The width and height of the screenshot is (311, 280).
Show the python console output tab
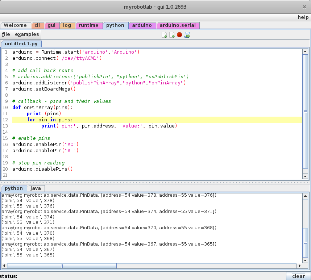14,188
